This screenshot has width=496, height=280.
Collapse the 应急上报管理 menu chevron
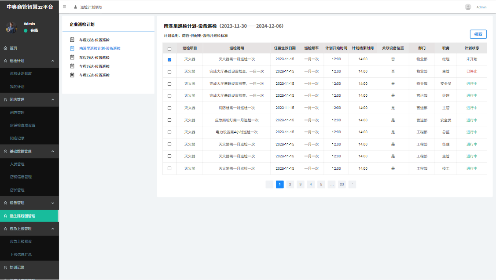[53, 229]
